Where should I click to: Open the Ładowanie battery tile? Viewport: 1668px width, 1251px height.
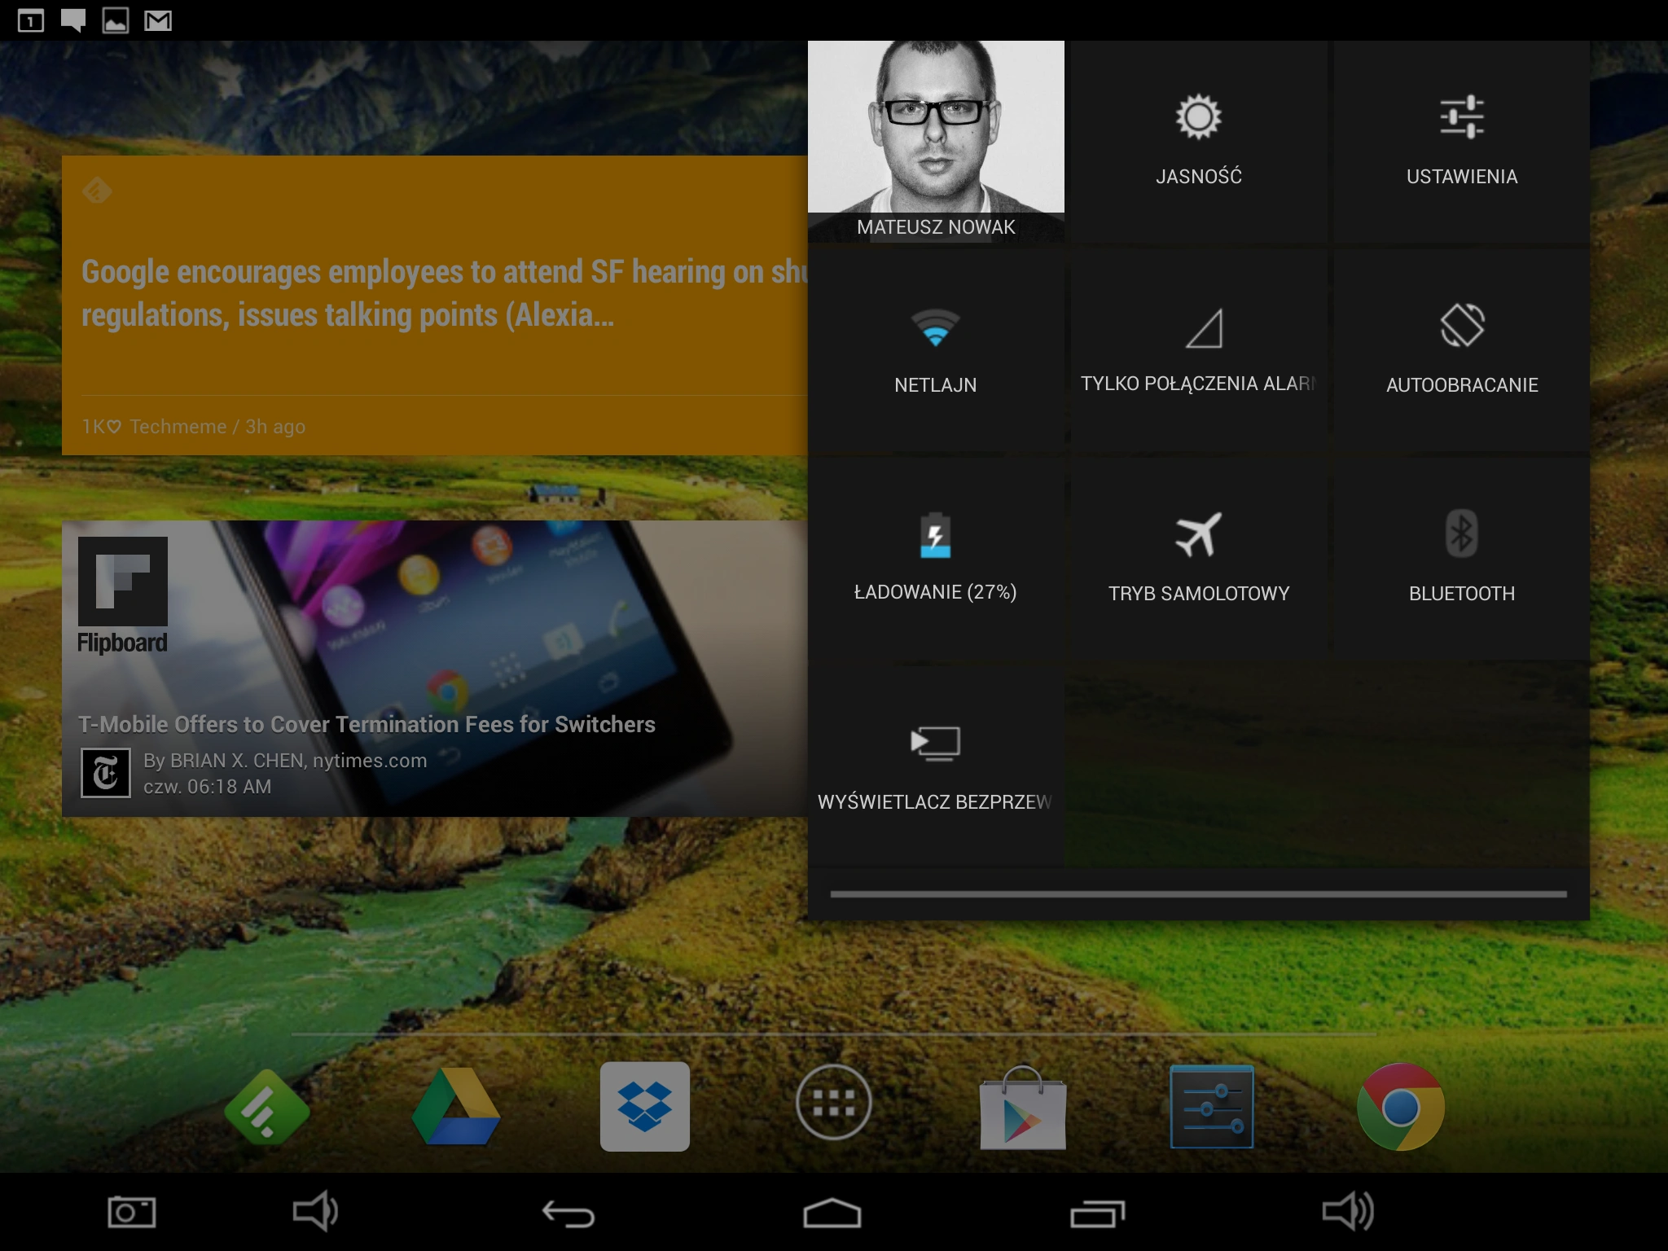click(936, 559)
